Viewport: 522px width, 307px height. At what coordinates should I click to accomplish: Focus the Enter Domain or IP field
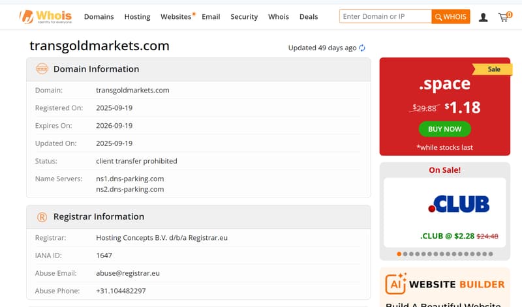coord(386,16)
